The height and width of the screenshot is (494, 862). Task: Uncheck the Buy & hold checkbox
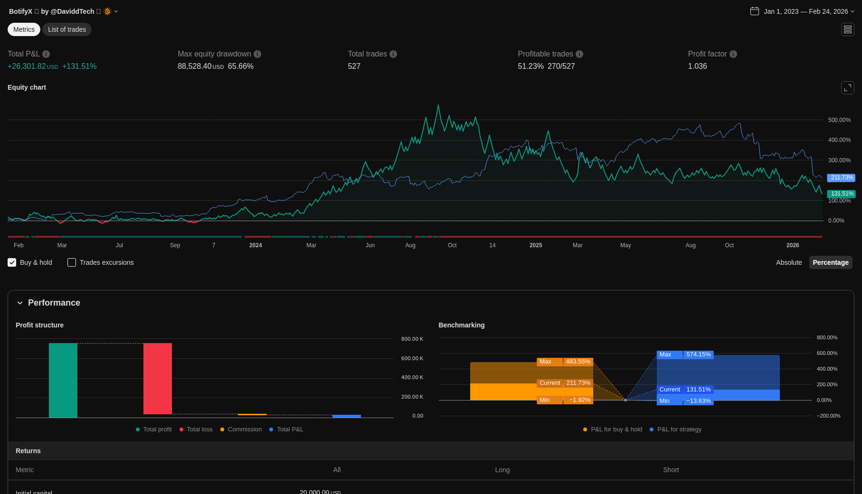pos(12,262)
